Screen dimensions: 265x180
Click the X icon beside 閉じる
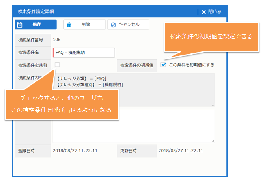[204, 12]
